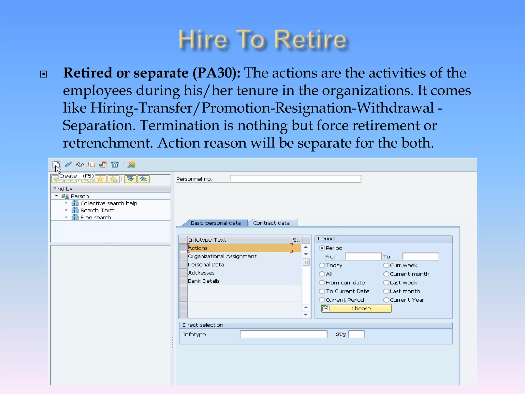Click the Delimit icon in toolbar
Image resolution: width=525 pixels, height=394 pixels.
pos(103,164)
